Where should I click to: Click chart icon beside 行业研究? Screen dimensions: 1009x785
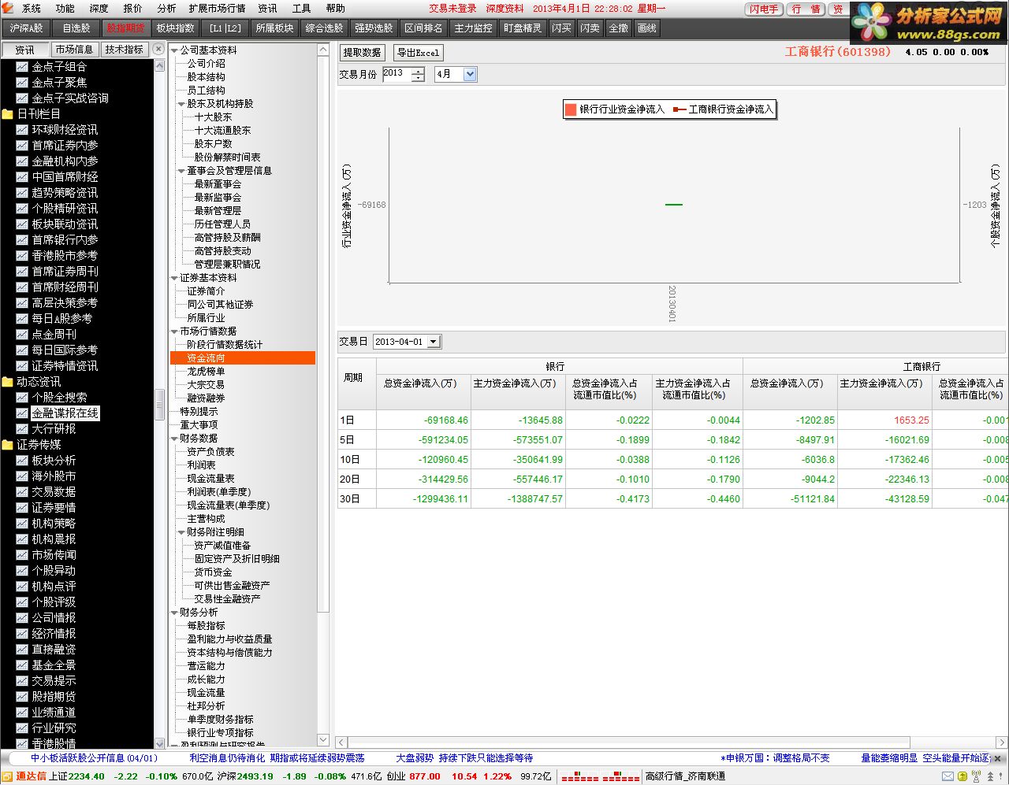coord(22,728)
